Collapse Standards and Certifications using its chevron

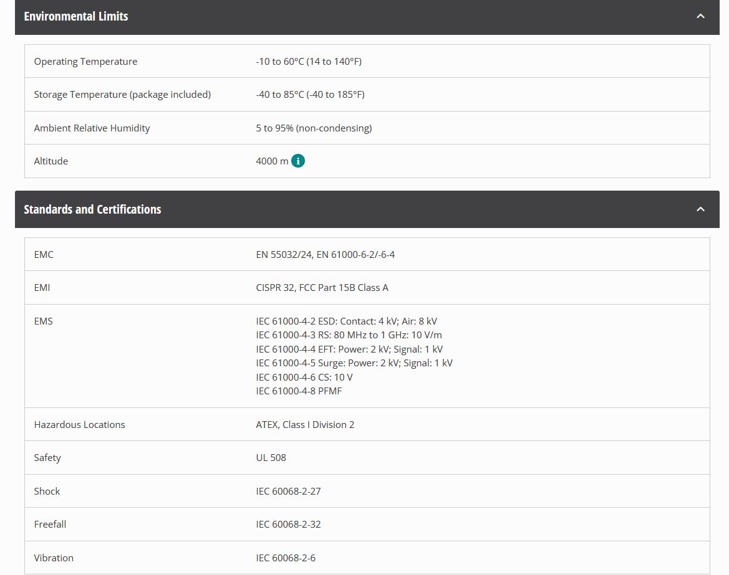[700, 209]
